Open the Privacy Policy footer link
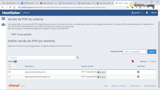The height and width of the screenshot is (90, 160). click(135, 86)
